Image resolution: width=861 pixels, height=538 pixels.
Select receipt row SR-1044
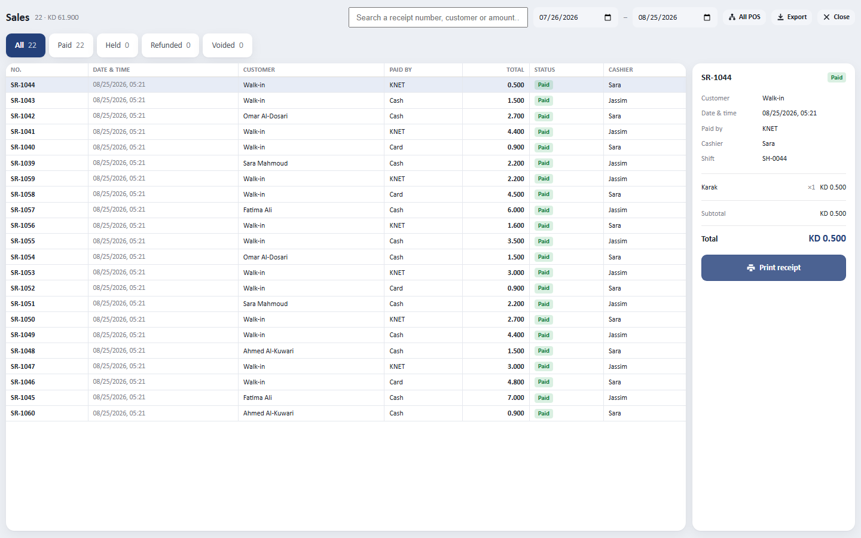tap(346, 85)
